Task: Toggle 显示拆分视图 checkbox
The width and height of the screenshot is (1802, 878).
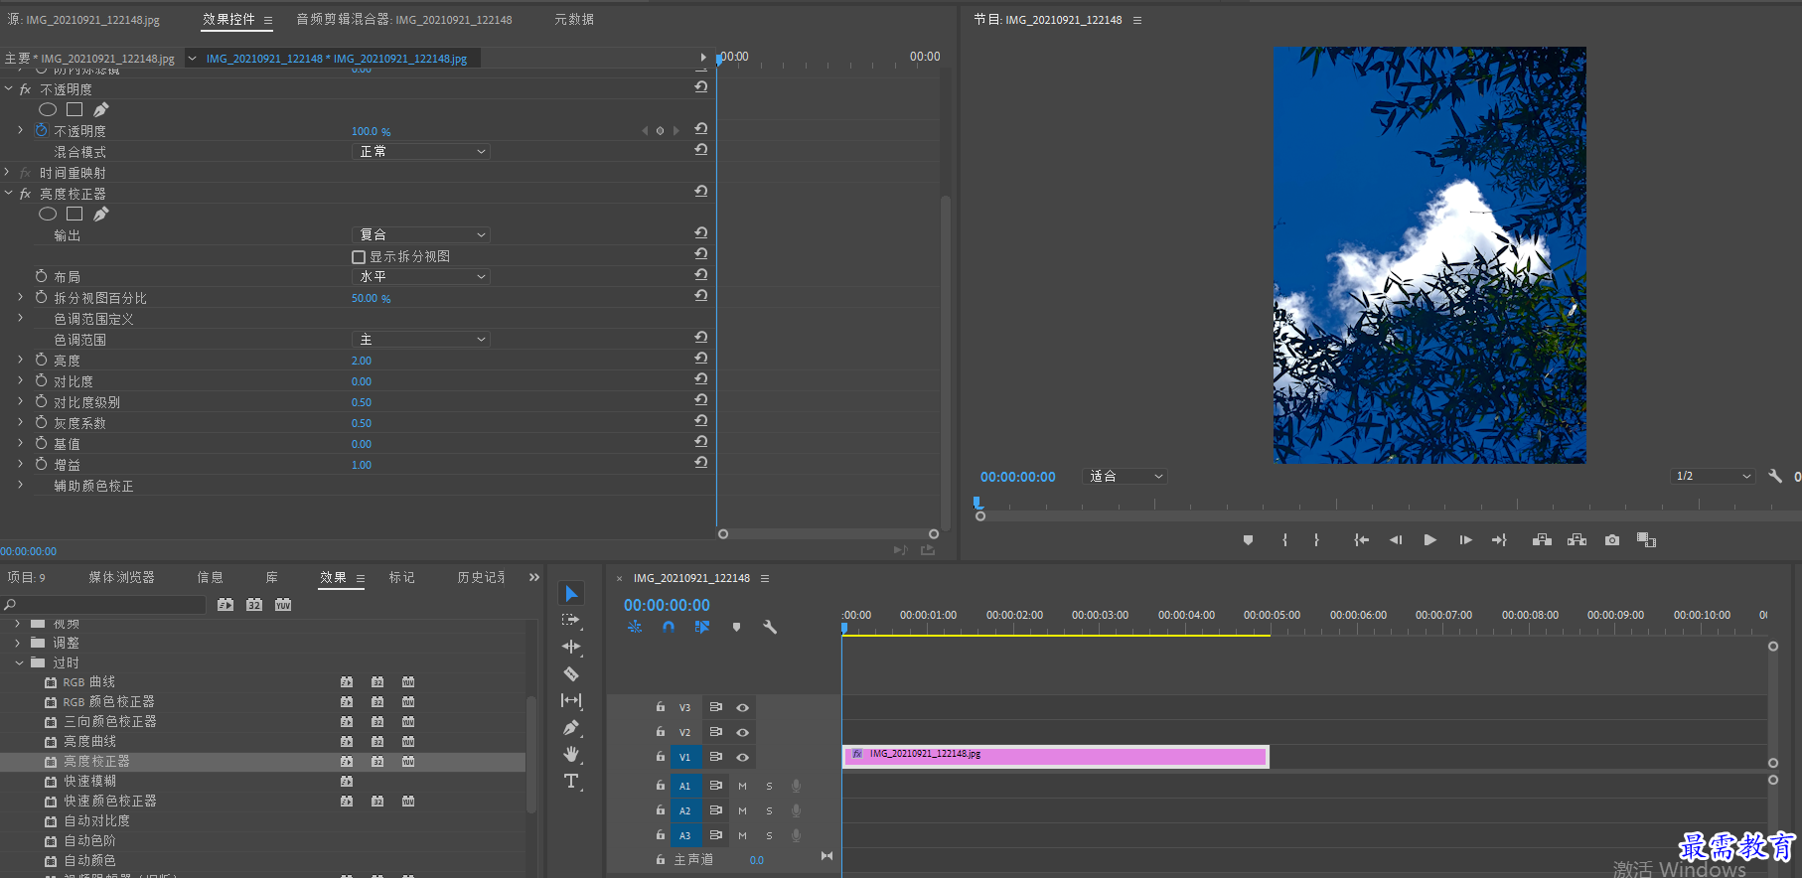Action: pyautogui.click(x=359, y=257)
